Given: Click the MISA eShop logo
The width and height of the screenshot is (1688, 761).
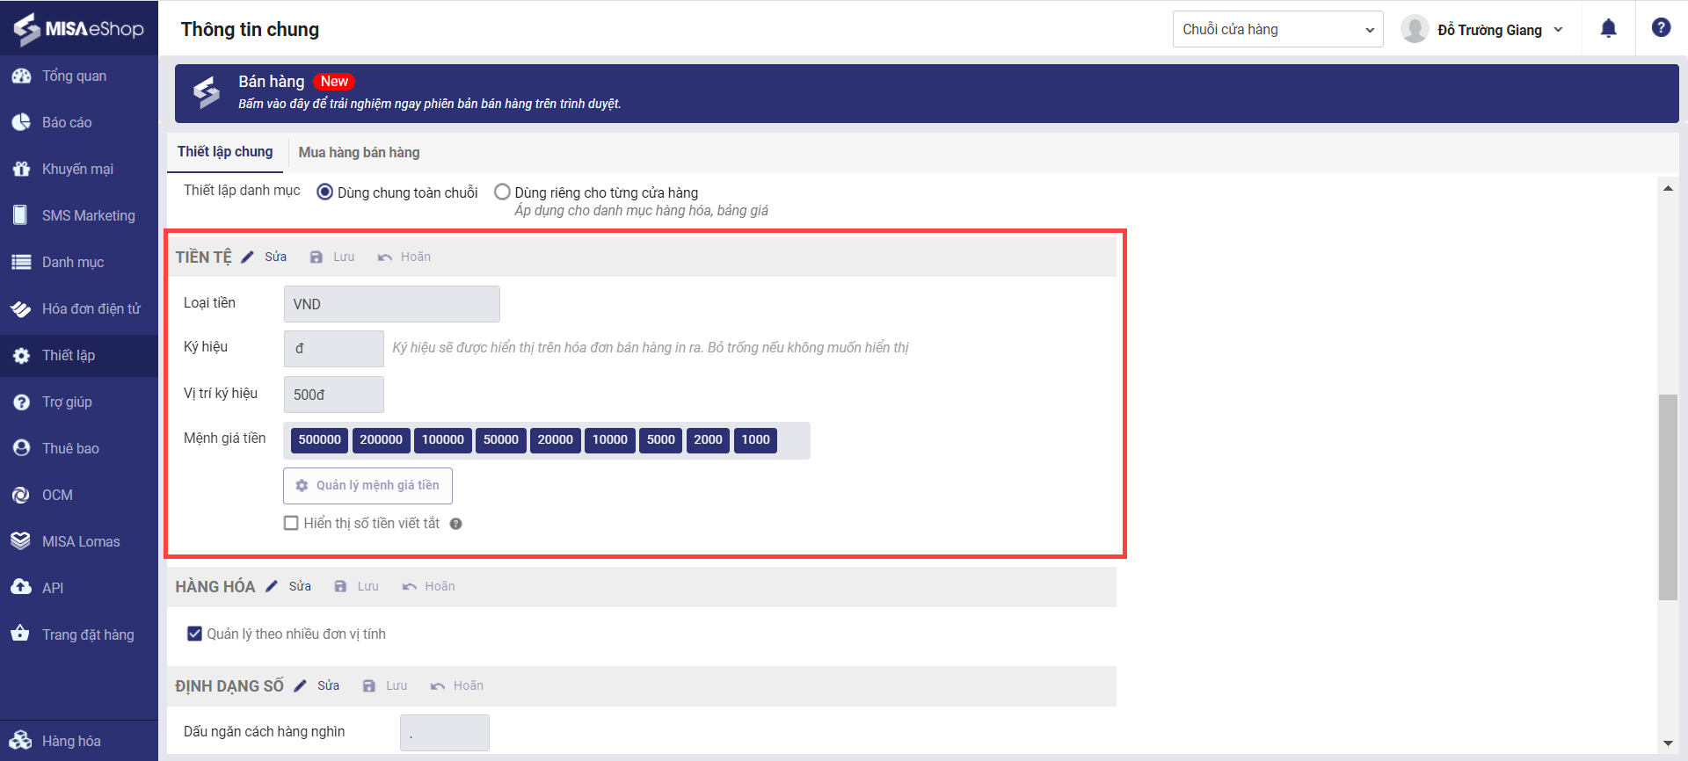Looking at the screenshot, I should coord(78,29).
